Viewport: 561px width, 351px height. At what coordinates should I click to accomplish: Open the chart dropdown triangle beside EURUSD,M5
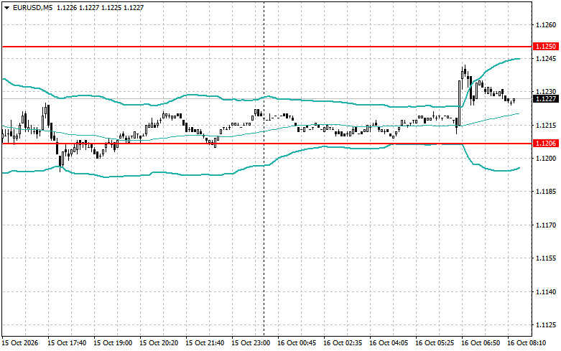(x=6, y=7)
